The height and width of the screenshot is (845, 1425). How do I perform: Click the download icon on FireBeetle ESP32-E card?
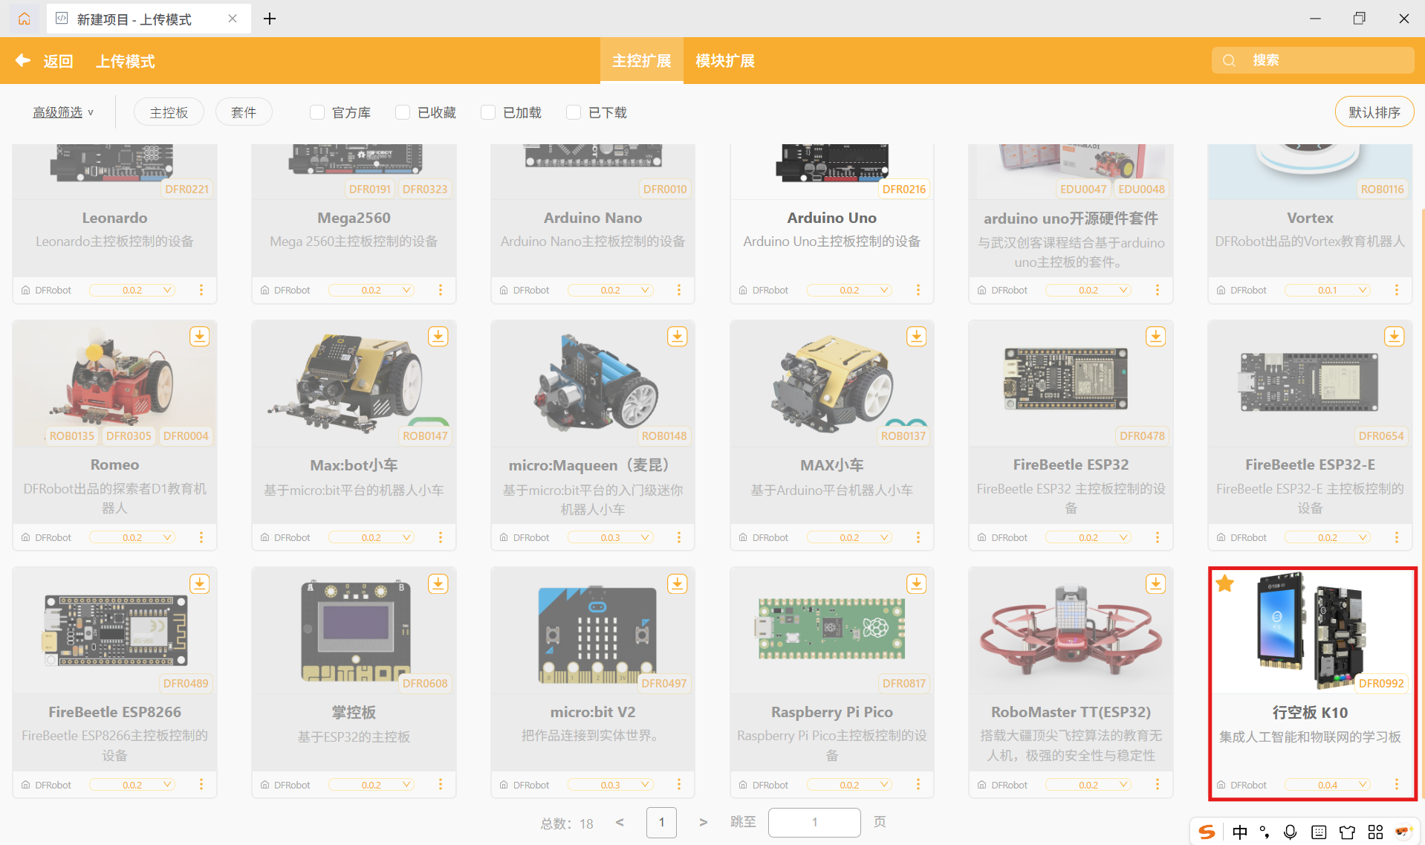[x=1394, y=337]
